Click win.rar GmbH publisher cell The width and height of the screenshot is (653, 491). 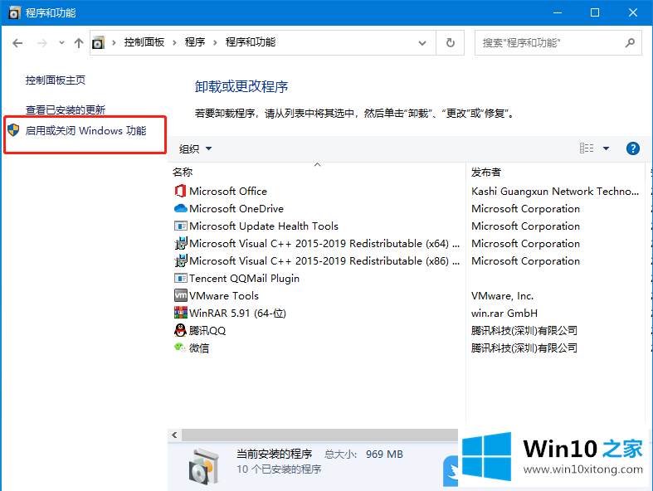tap(504, 314)
